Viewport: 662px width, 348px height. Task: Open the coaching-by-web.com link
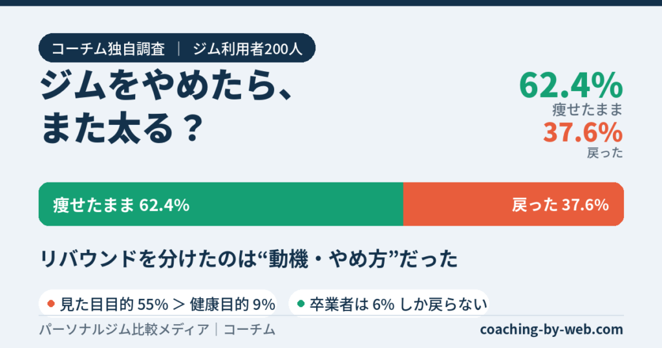pyautogui.click(x=551, y=329)
